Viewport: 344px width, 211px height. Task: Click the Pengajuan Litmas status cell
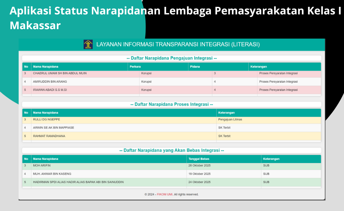click(231, 119)
